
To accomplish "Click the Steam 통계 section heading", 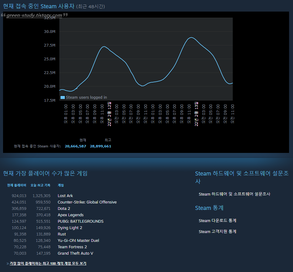I will (x=209, y=208).
